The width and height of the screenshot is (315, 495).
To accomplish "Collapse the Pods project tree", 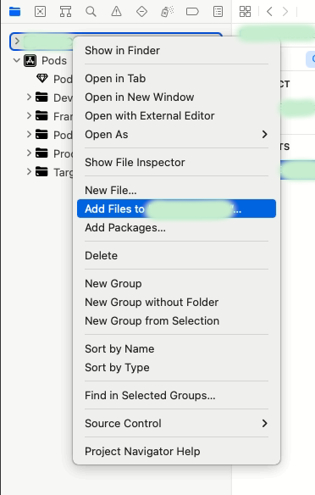I will (17, 60).
